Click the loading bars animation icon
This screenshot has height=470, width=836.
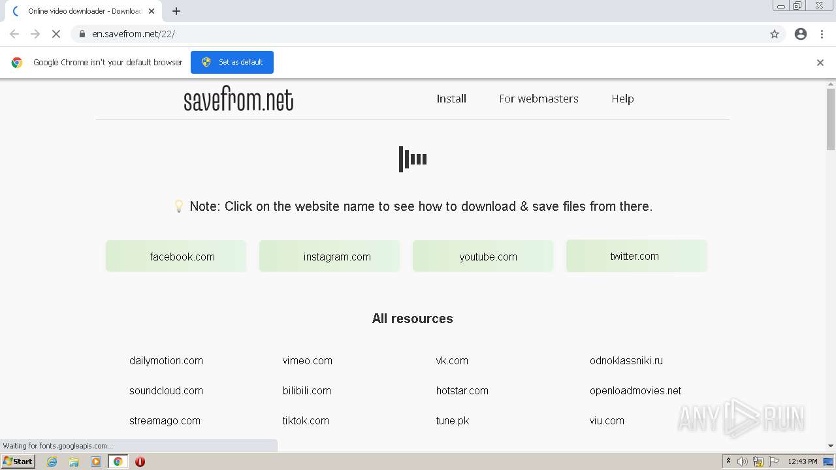pos(413,159)
